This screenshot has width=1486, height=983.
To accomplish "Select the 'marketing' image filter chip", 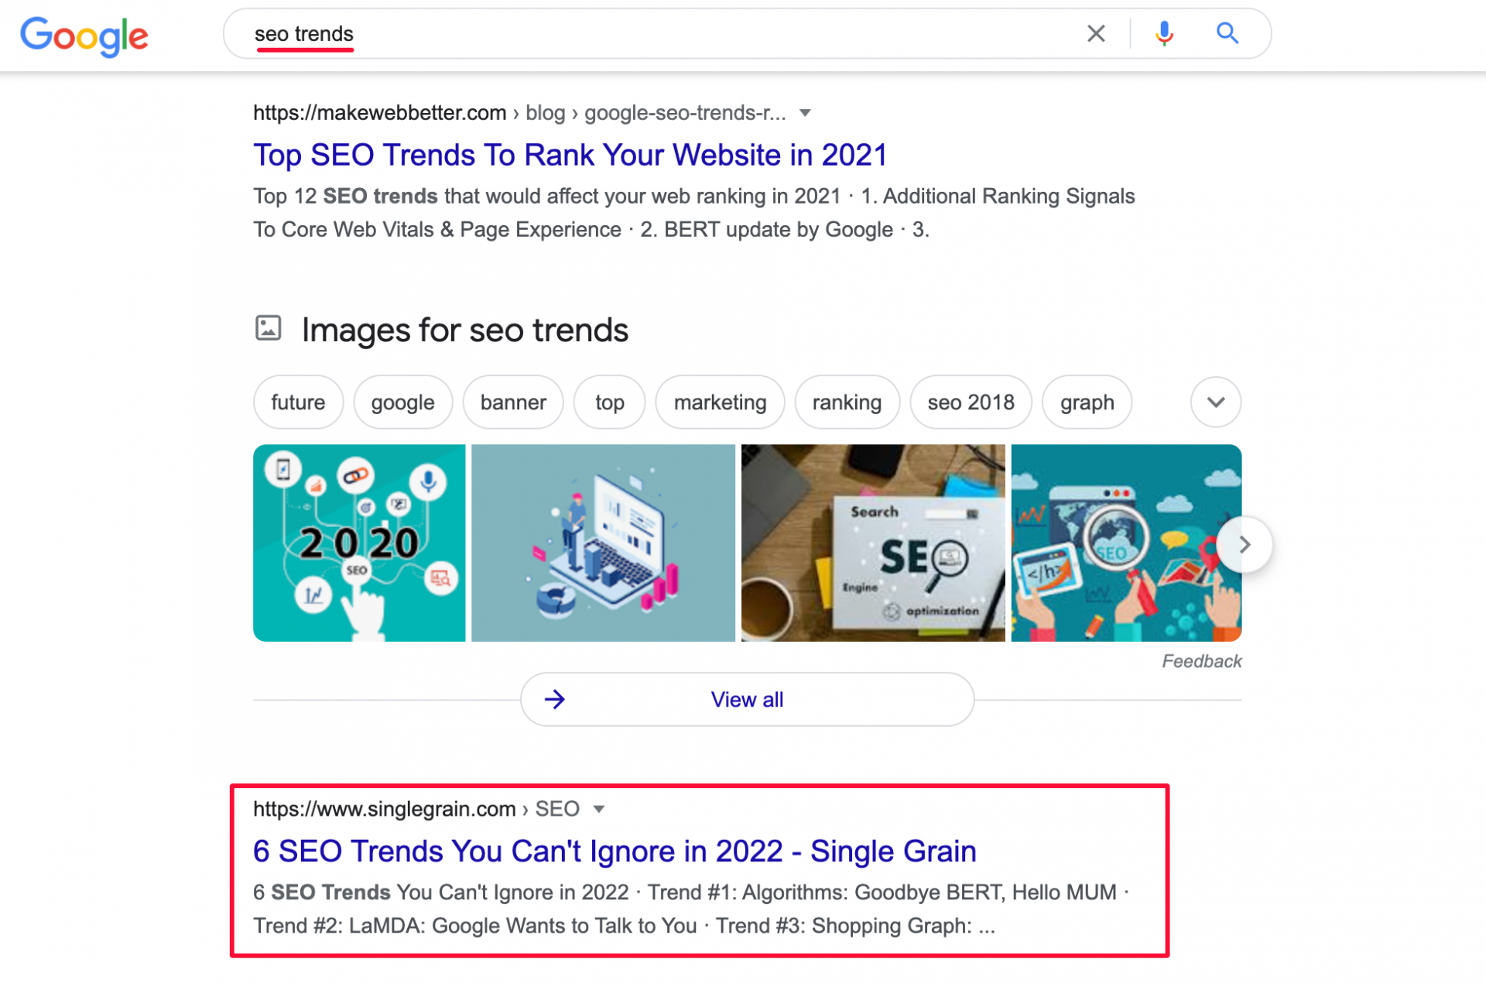I will 720,402.
